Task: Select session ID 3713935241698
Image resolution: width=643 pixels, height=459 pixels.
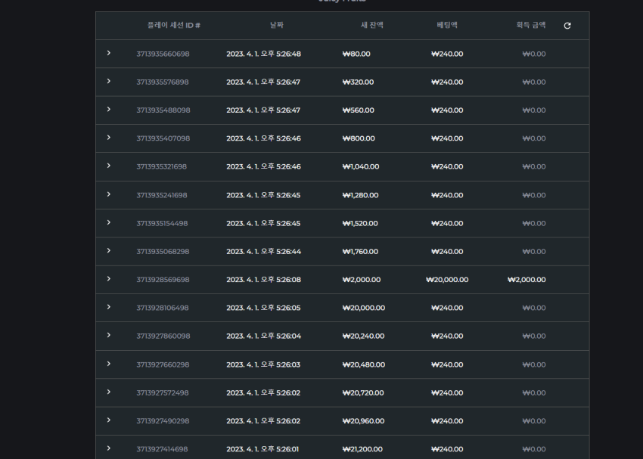Action: 162,196
